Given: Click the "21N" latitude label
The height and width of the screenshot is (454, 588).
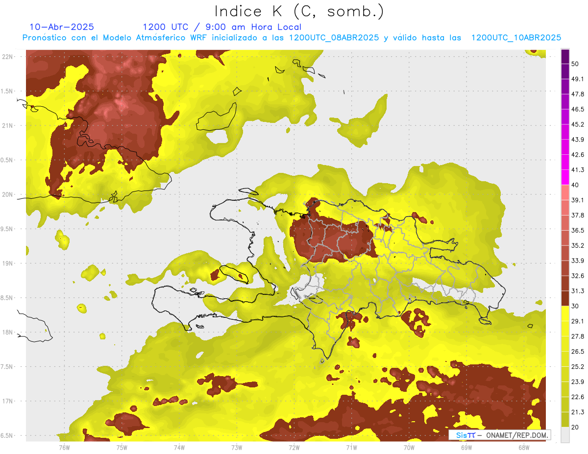Looking at the screenshot, I should click(8, 126).
